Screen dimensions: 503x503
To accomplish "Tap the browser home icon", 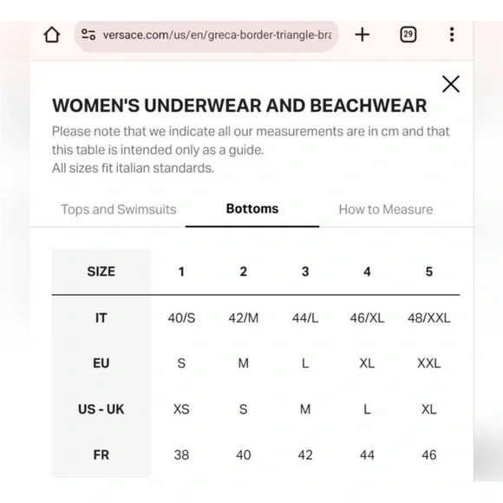I will [52, 35].
